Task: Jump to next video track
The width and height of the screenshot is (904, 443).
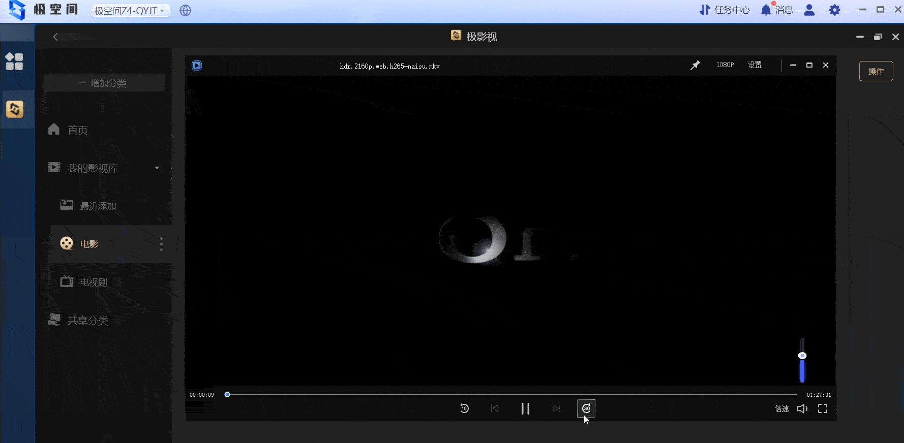Action: (x=556, y=408)
